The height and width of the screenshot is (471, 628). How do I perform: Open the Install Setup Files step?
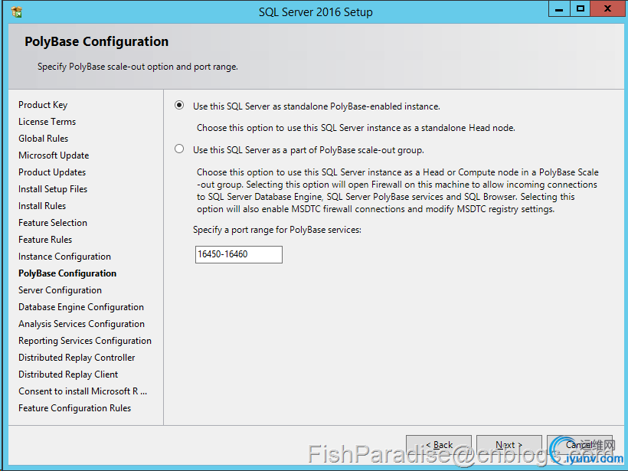point(53,189)
